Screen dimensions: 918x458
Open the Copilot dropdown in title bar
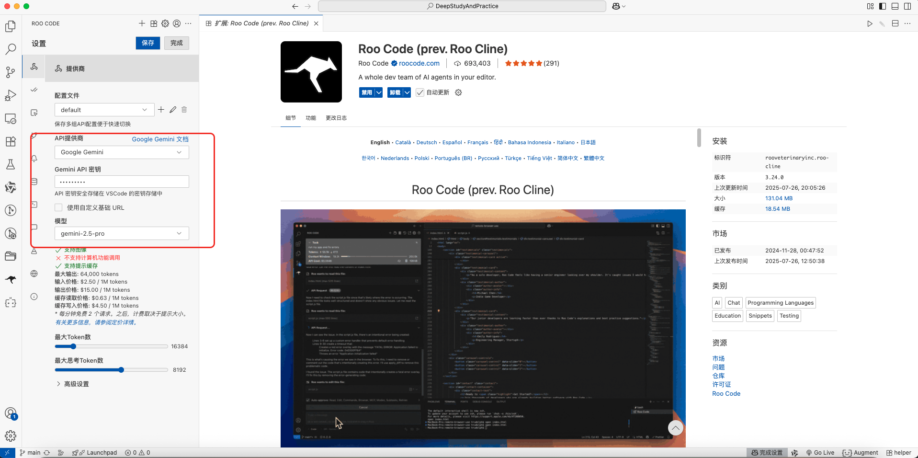click(619, 6)
